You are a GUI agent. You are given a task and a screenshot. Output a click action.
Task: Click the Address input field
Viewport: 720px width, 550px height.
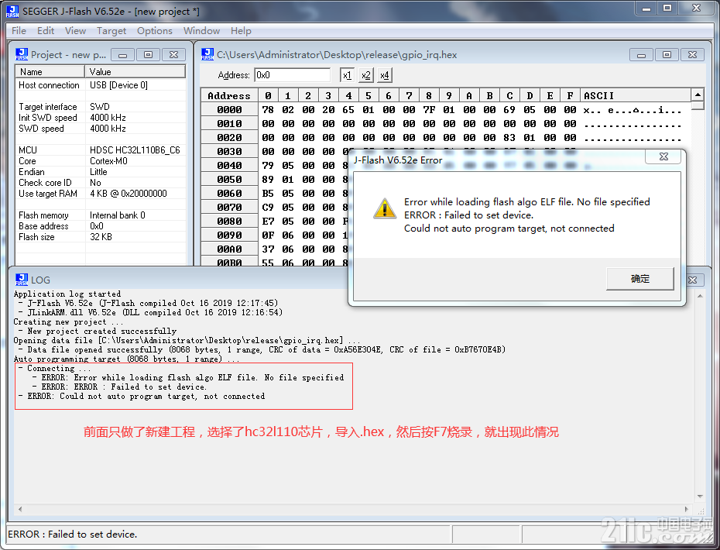293,75
